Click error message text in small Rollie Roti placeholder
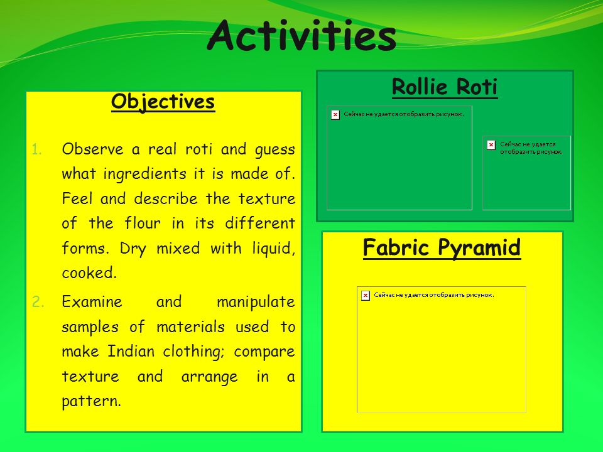The height and width of the screenshot is (452, 603). point(531,148)
